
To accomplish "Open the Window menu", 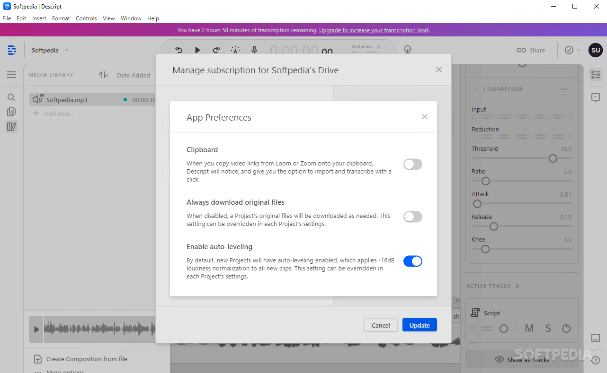I will pyautogui.click(x=131, y=18).
